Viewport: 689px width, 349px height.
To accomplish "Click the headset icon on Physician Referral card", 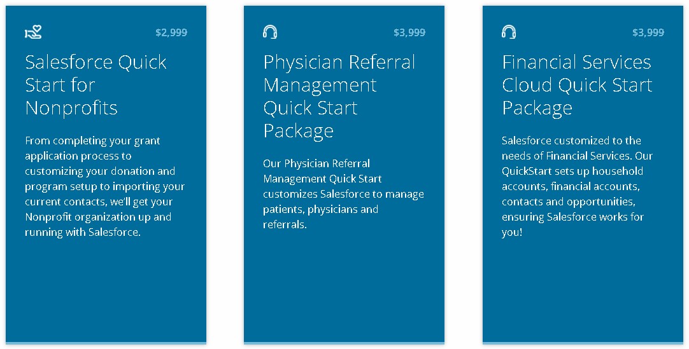I will (x=270, y=32).
